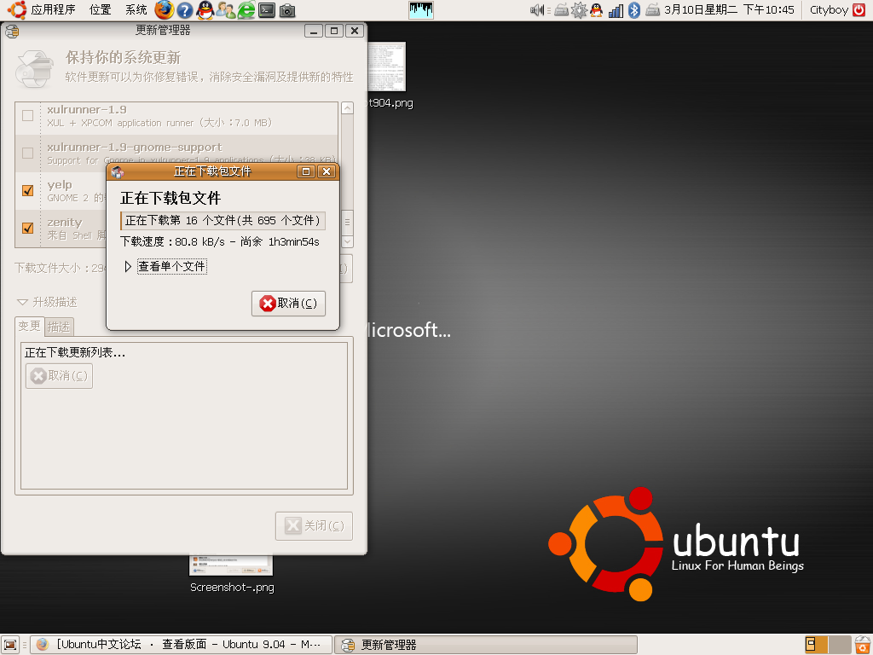Screen dimensions: 873x655
Task: Open the 应用程序 applications menu
Action: (43, 9)
